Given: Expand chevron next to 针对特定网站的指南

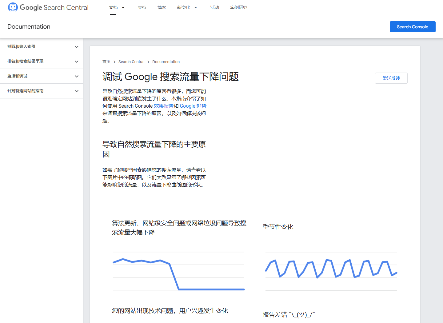Looking at the screenshot, I should [x=77, y=91].
